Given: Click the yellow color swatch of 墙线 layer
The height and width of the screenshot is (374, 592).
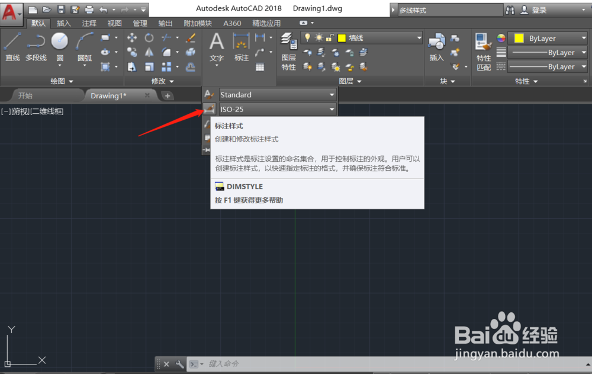Looking at the screenshot, I should pos(342,38).
